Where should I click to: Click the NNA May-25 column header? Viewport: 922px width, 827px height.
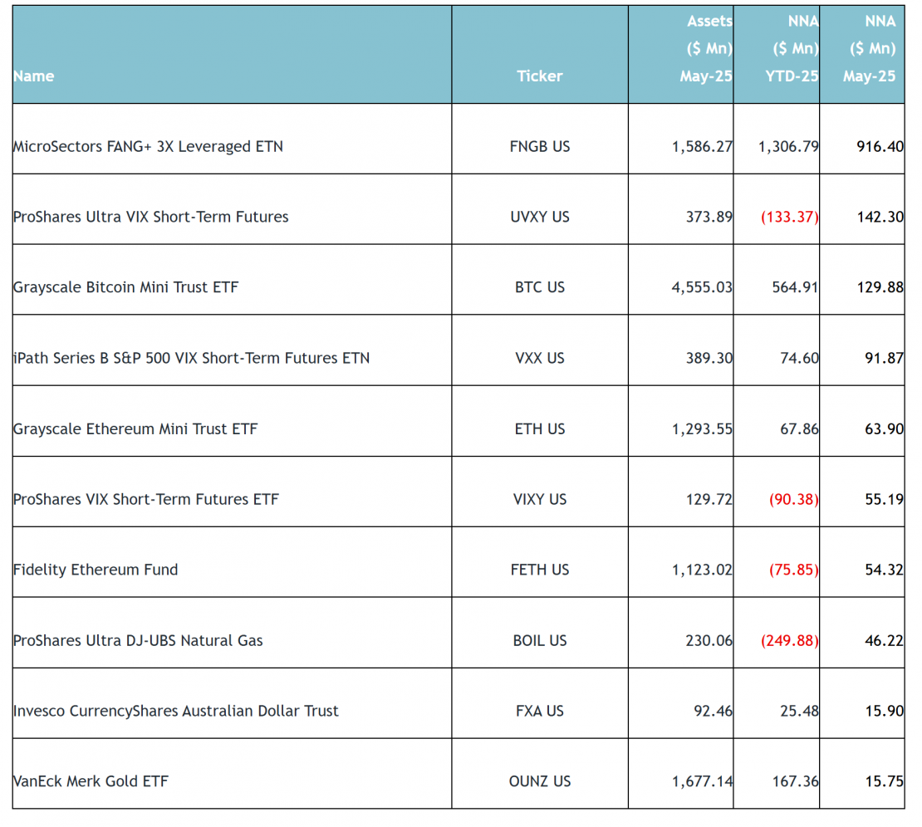click(x=869, y=49)
